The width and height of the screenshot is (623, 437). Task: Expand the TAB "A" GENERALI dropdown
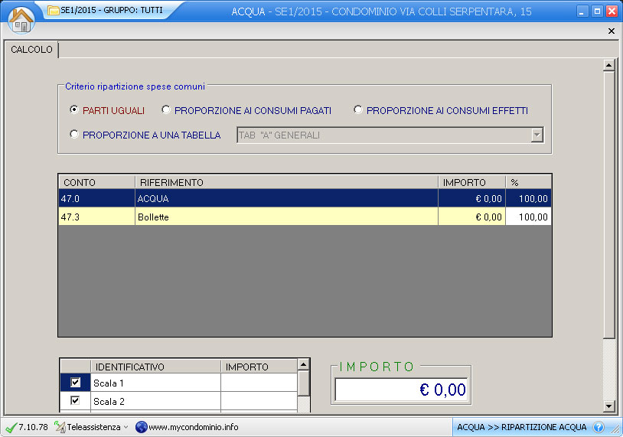click(x=537, y=135)
